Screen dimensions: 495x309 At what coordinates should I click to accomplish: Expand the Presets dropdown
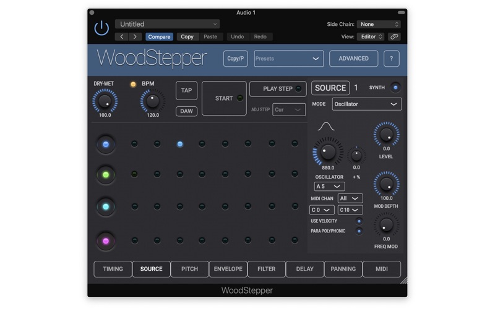point(289,59)
